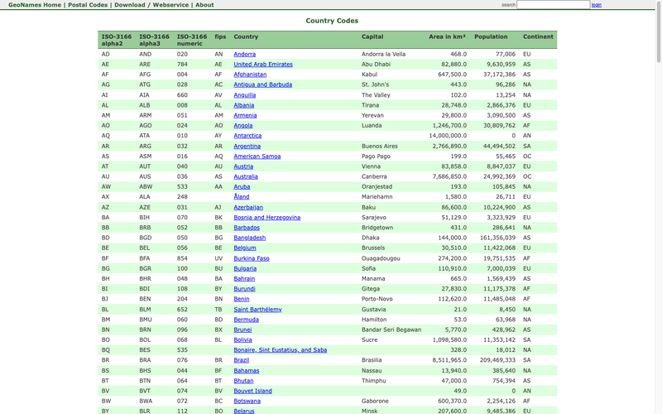Viewport: 662px width, 414px height.
Task: Open the Andorra country link
Action: (x=244, y=55)
